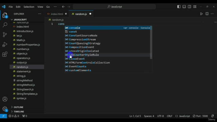Open the Extensions view

click(x=5, y=54)
